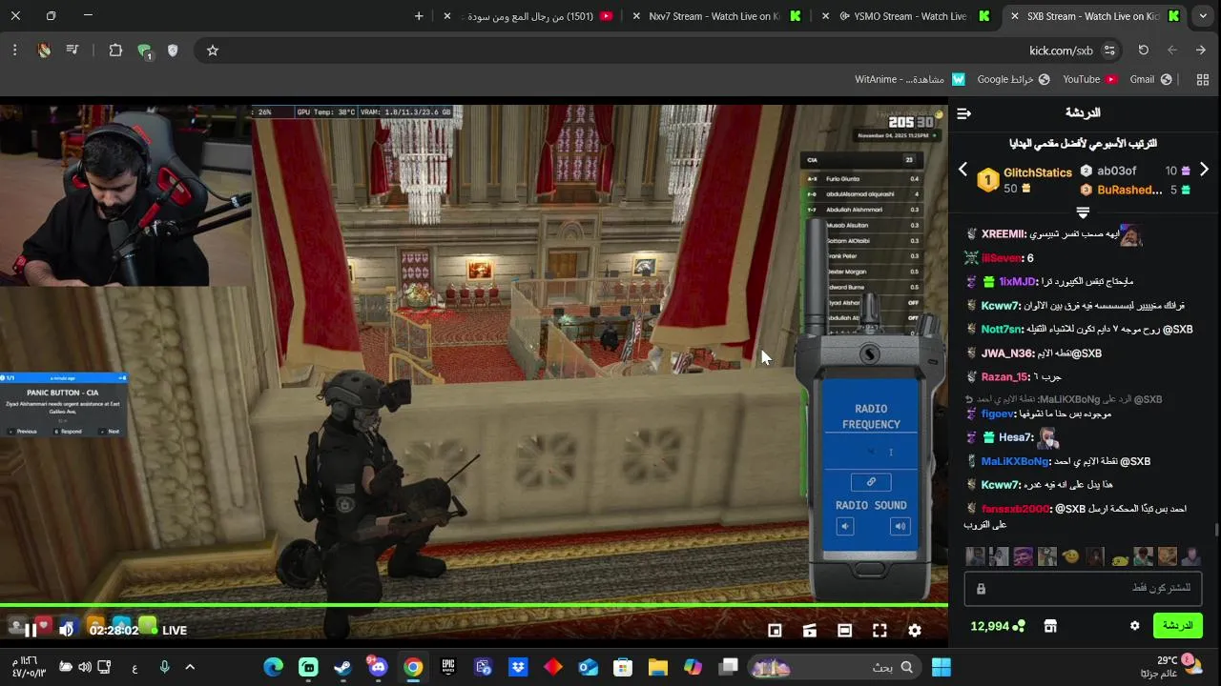Screen dimensions: 1221x686
Task: Click the first emote in quick-emote row
Action: (x=975, y=556)
